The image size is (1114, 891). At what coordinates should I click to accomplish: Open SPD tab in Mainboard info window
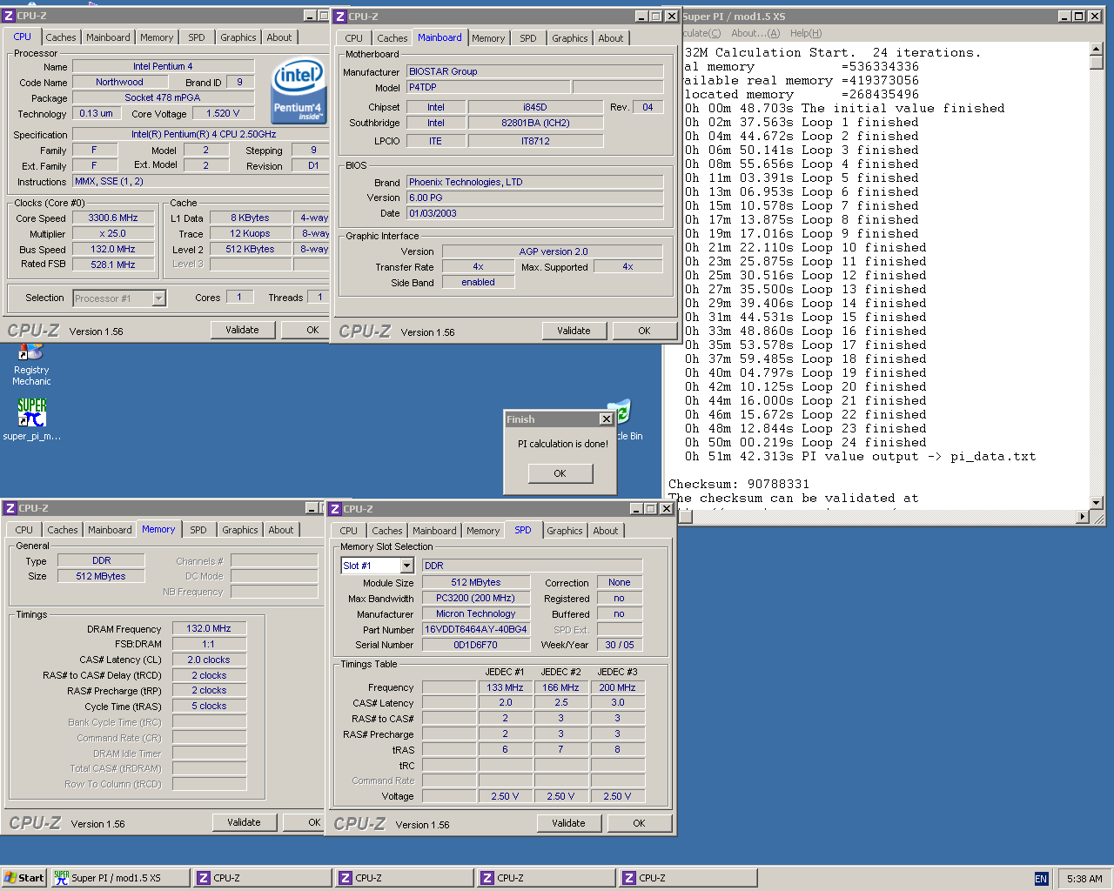pyautogui.click(x=527, y=38)
